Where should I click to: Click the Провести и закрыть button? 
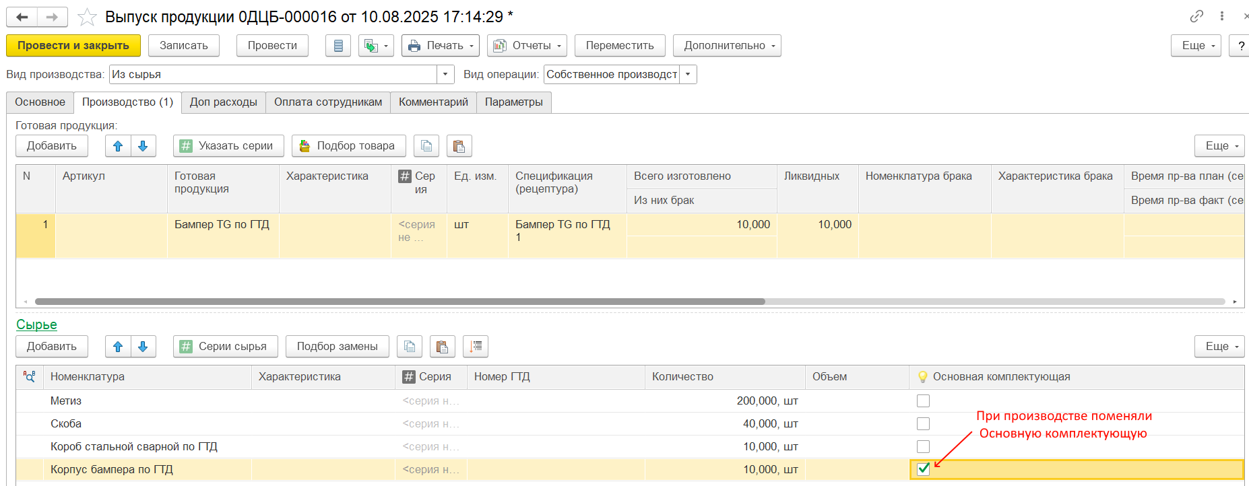[73, 46]
